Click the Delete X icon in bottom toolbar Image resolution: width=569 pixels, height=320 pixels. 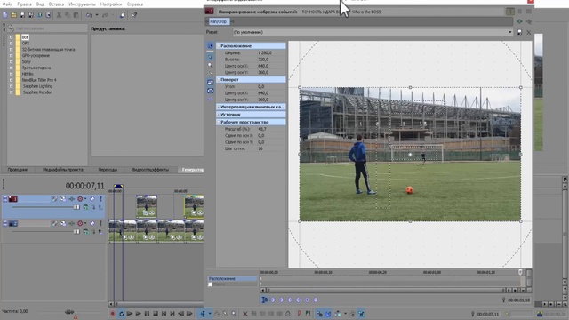click(245, 314)
